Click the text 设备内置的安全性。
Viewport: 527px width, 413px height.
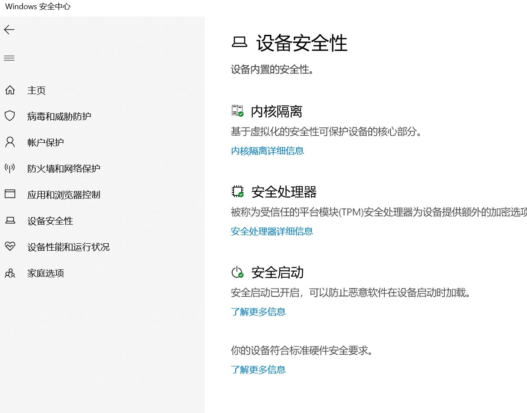coord(273,70)
